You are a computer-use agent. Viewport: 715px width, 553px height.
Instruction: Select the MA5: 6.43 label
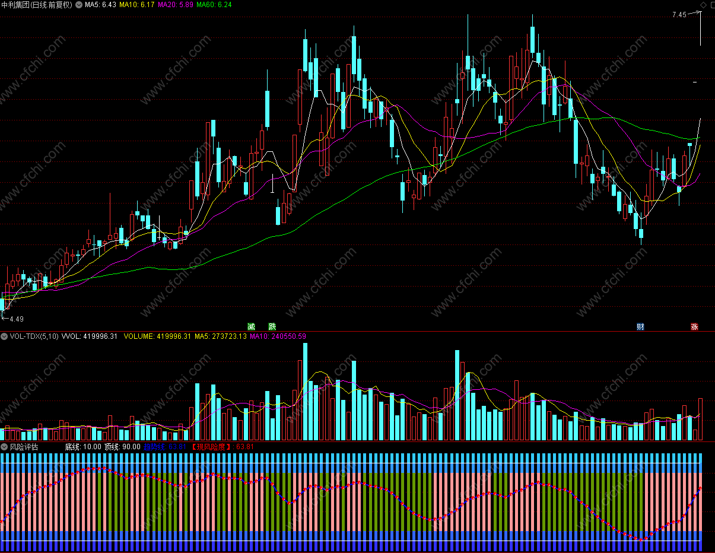click(x=100, y=5)
